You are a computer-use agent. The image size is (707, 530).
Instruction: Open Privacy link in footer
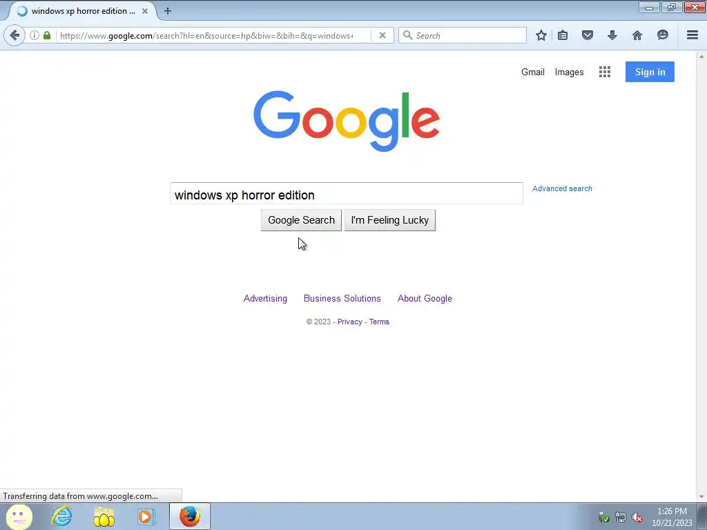350,322
